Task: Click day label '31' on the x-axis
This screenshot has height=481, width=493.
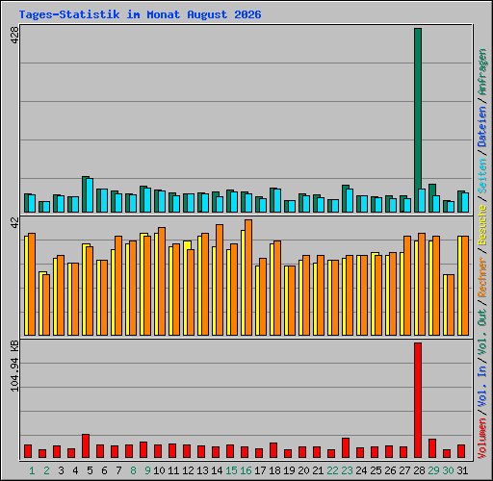Action: coord(462,470)
